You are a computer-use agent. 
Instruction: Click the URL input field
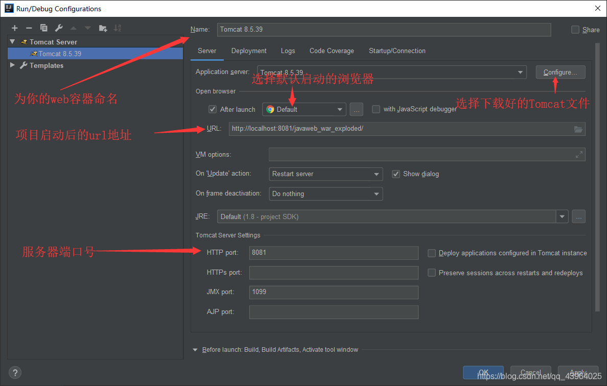pyautogui.click(x=407, y=129)
